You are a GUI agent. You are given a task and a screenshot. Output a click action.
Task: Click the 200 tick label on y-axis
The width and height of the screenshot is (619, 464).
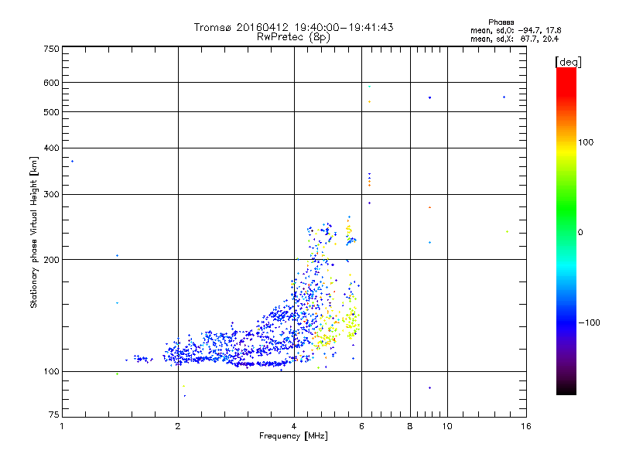tap(51, 260)
